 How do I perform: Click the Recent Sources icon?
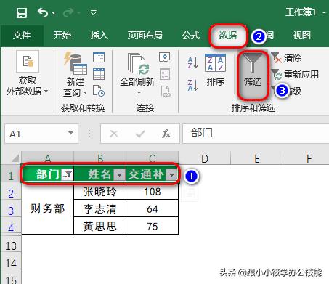pyautogui.click(x=99, y=91)
